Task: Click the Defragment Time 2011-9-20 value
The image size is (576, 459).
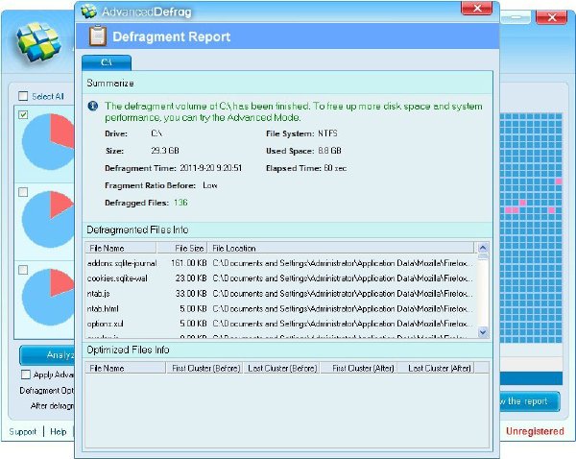Action: 210,168
